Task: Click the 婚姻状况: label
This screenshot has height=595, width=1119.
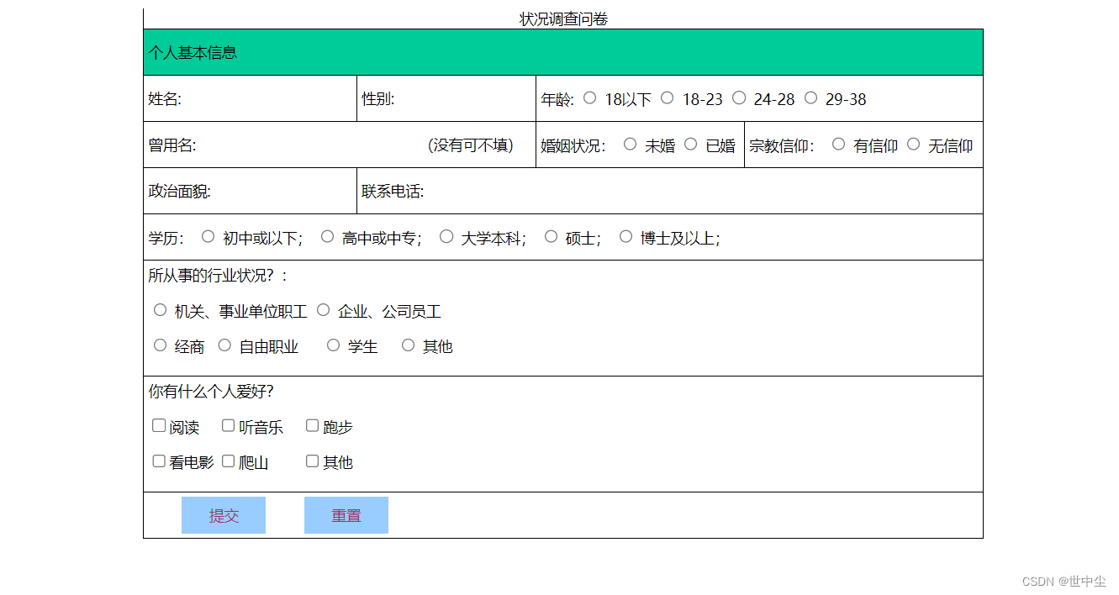Action: 573,145
